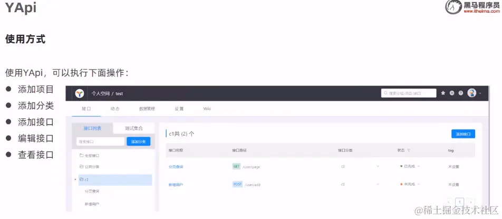Screen dimensions: 502x219
Task: Expand the user avatar dropdown arrow
Action: click(480, 93)
